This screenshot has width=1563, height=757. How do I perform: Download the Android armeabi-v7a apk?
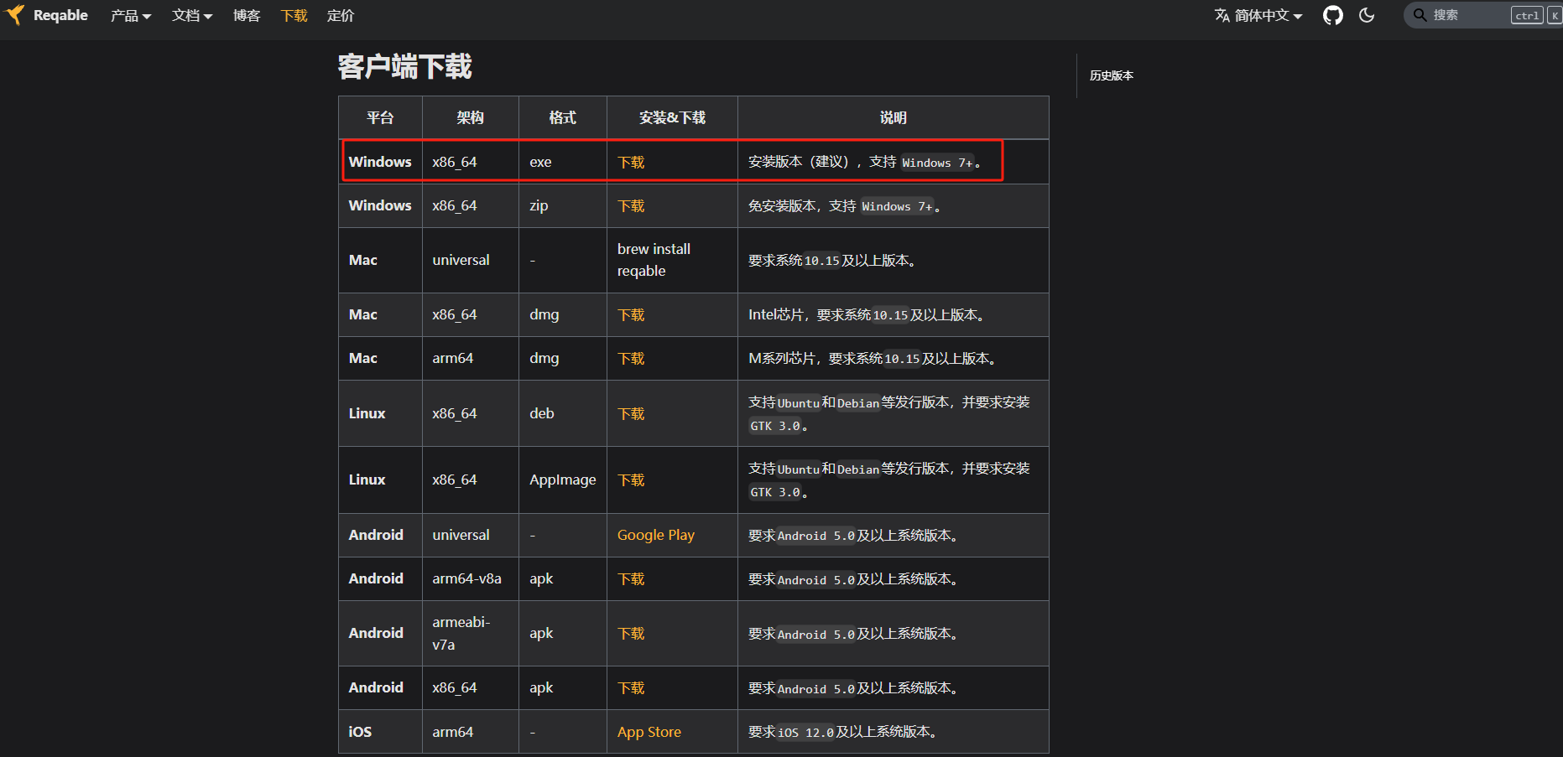coord(631,633)
